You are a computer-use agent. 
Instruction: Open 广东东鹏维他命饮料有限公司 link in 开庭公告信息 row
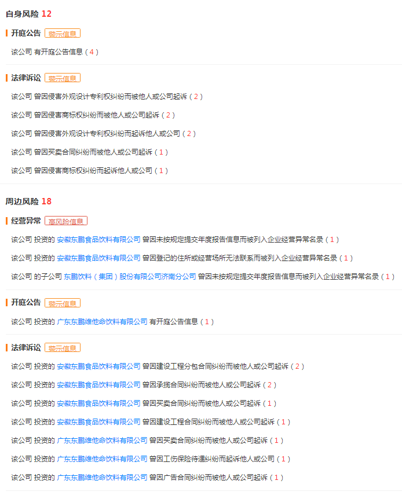[102, 322]
